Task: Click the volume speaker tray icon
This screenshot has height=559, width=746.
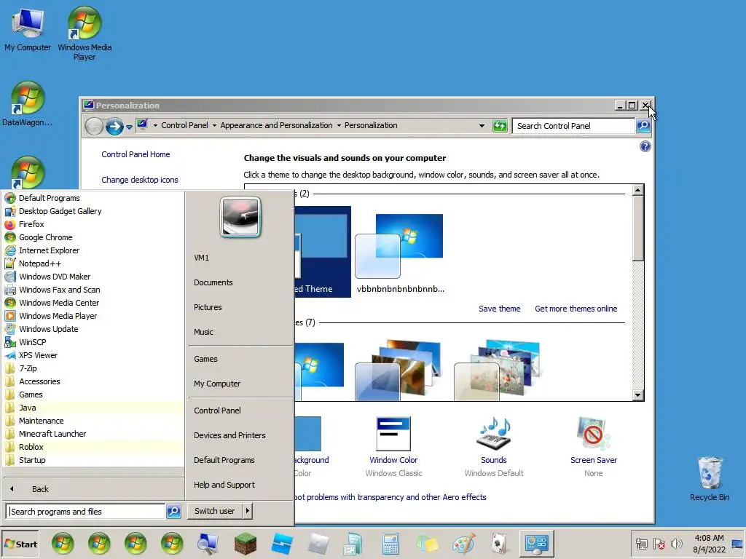Action: [676, 544]
